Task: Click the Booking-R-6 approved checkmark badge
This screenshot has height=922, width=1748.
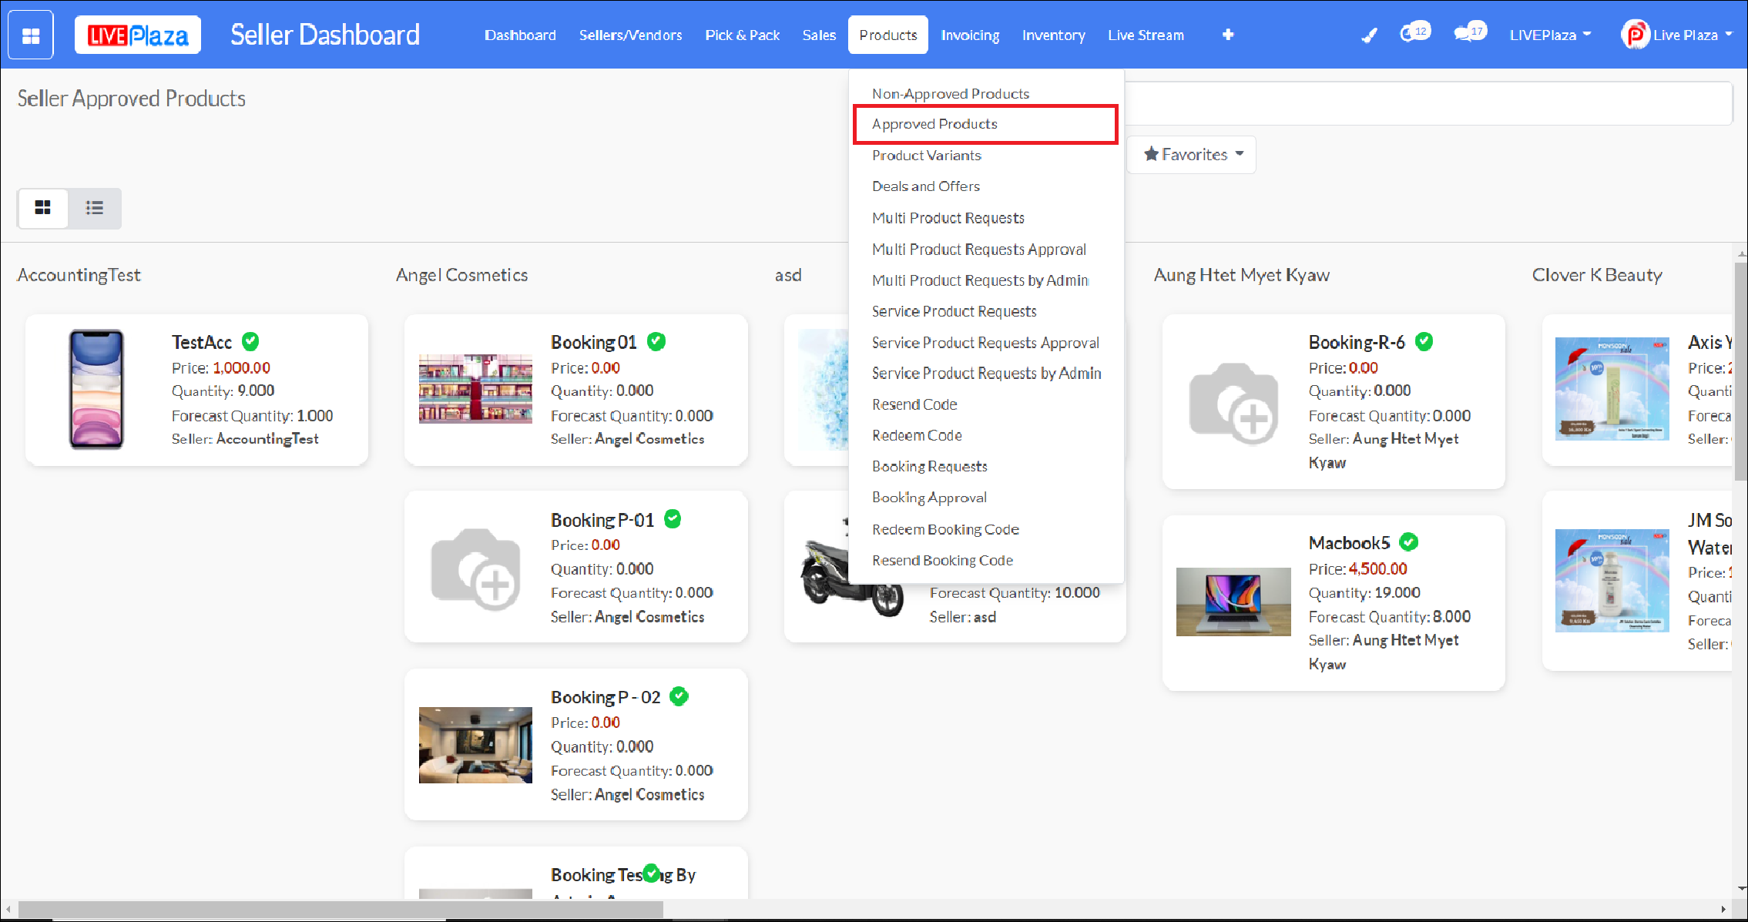Action: (x=1424, y=341)
